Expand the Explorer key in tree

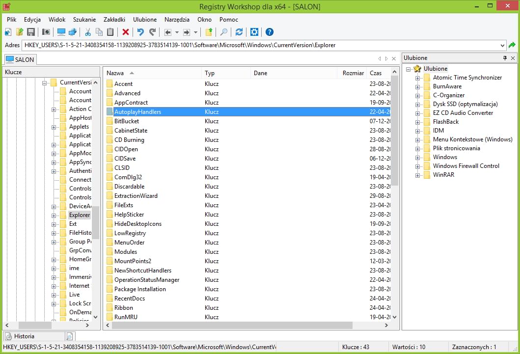point(54,215)
